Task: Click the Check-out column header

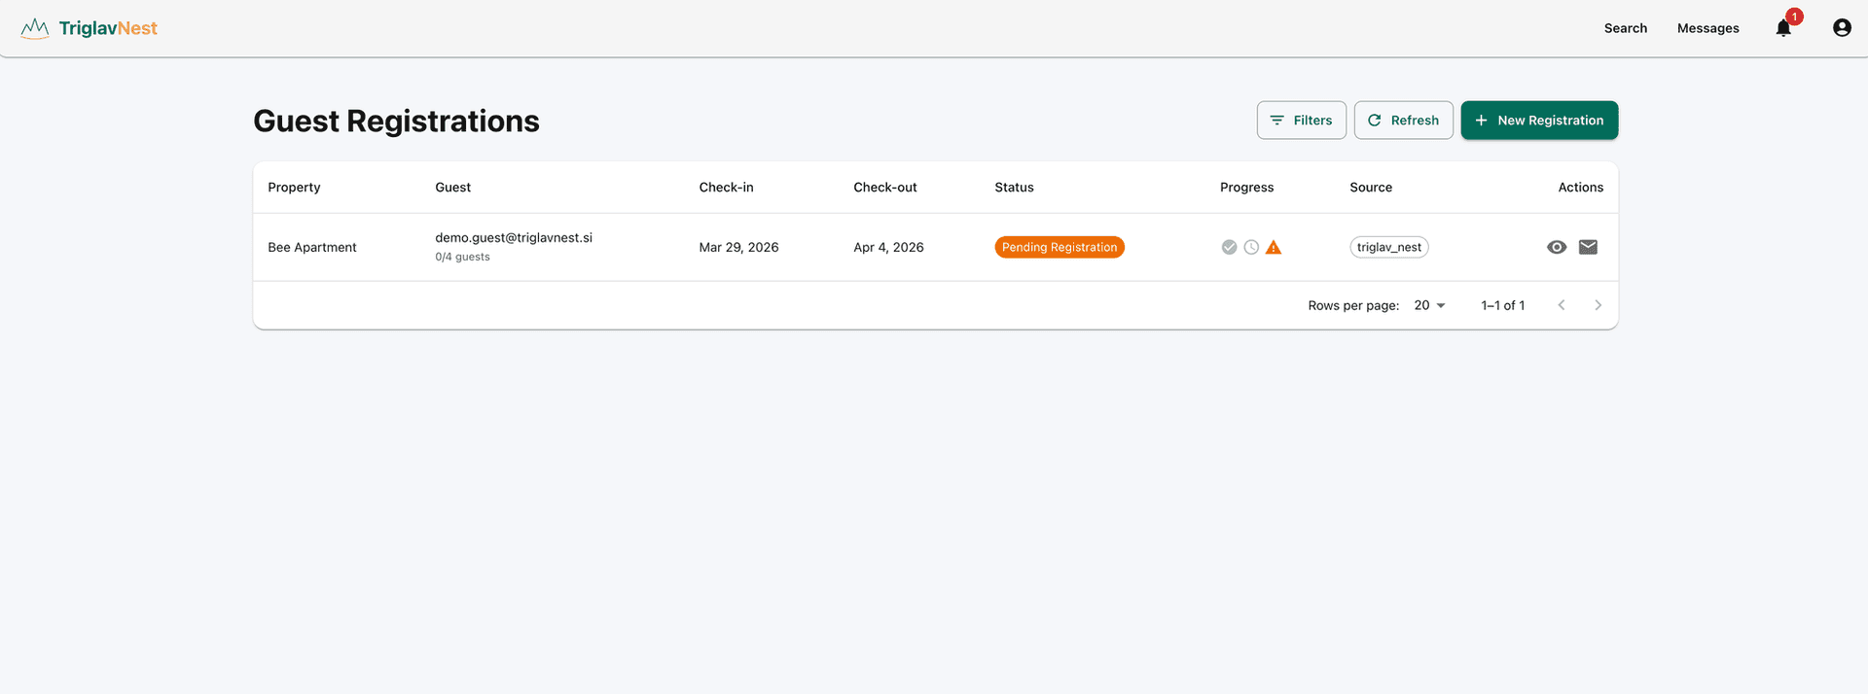Action: click(885, 188)
